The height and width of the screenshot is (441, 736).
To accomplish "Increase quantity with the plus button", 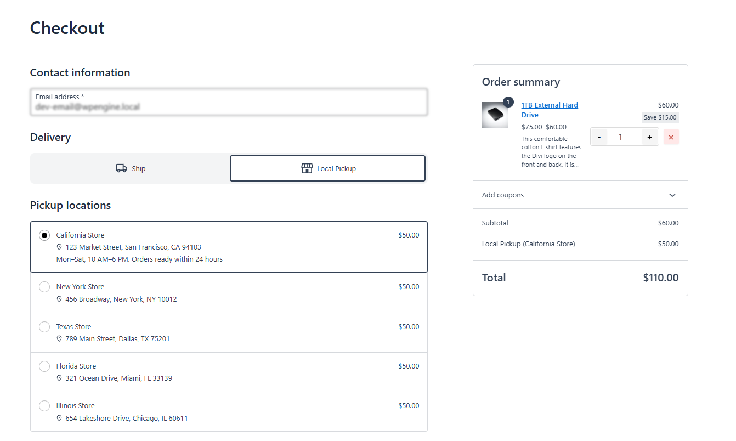I will click(x=649, y=137).
